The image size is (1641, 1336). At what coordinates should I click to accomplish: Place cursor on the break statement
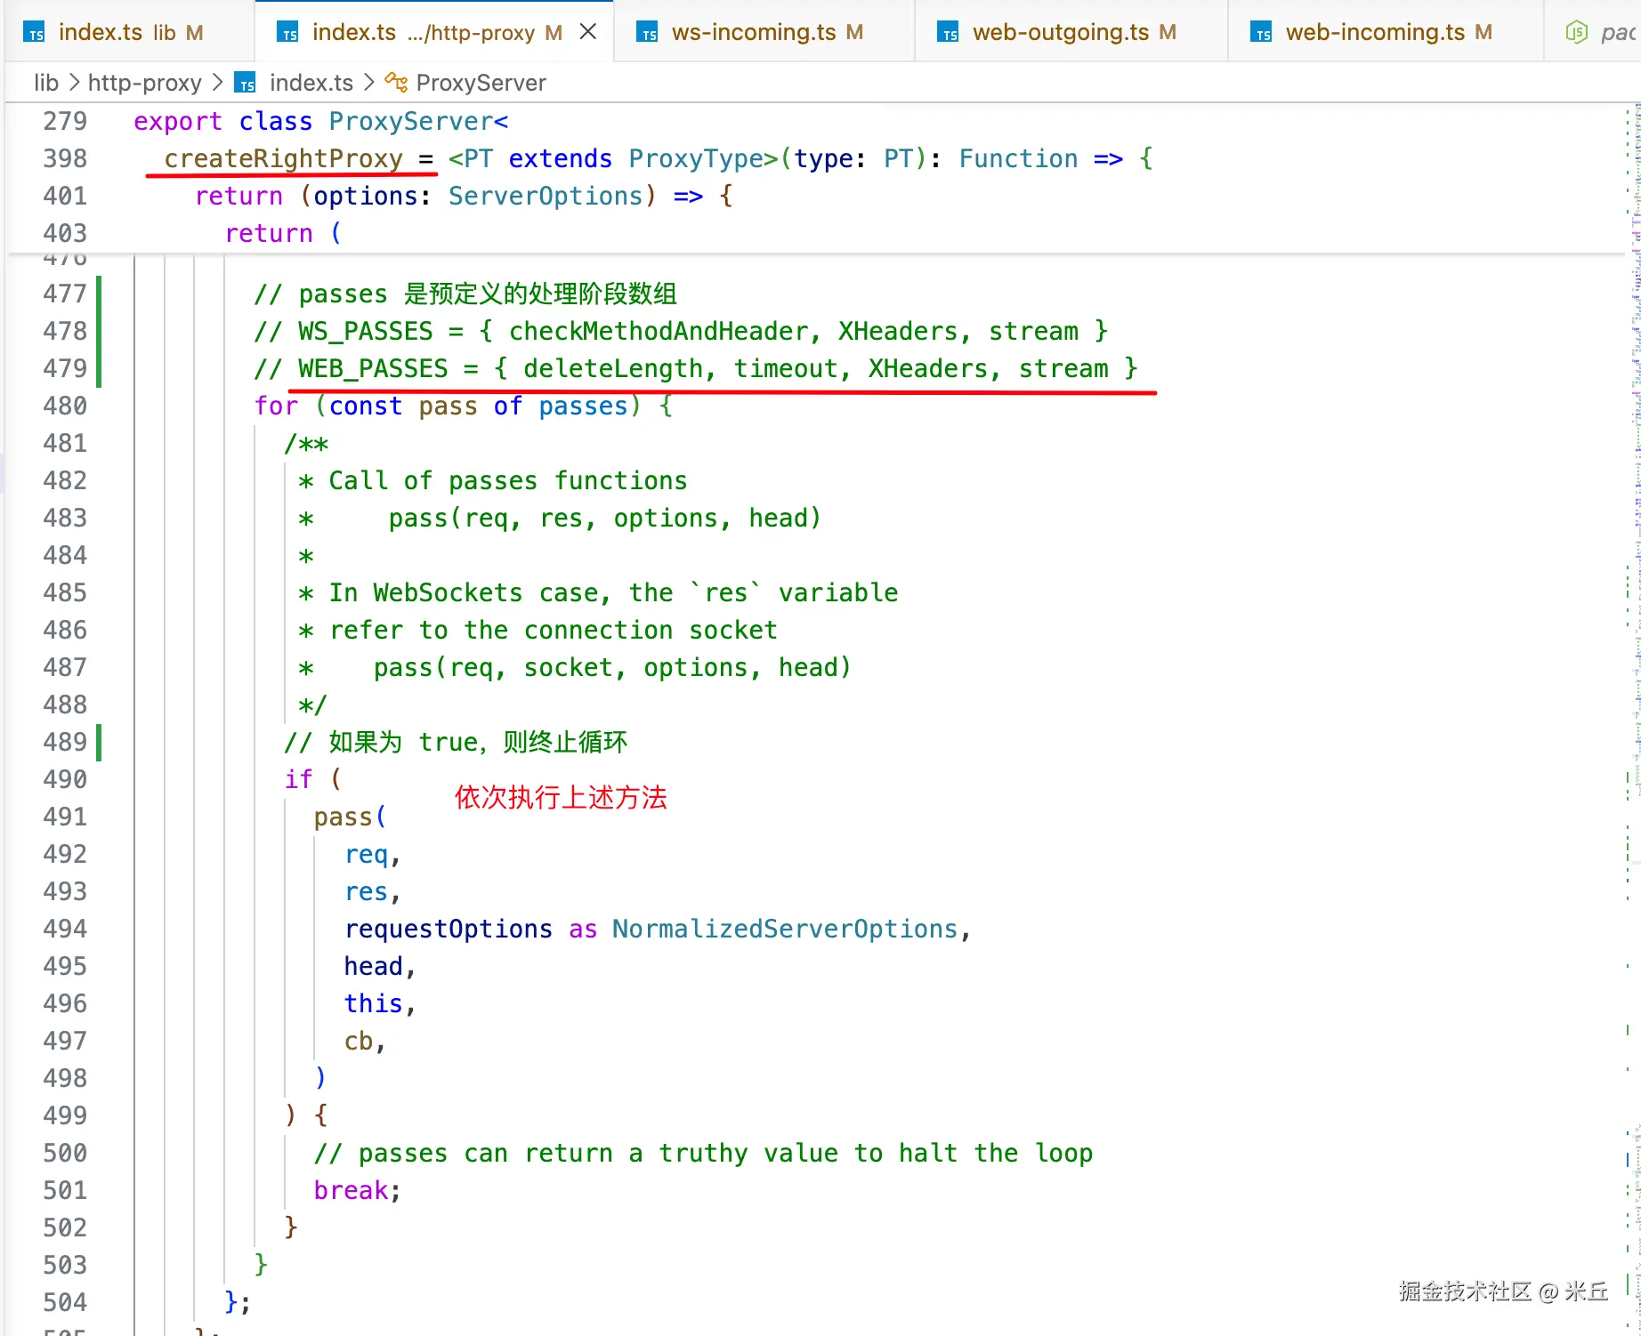(x=352, y=1190)
